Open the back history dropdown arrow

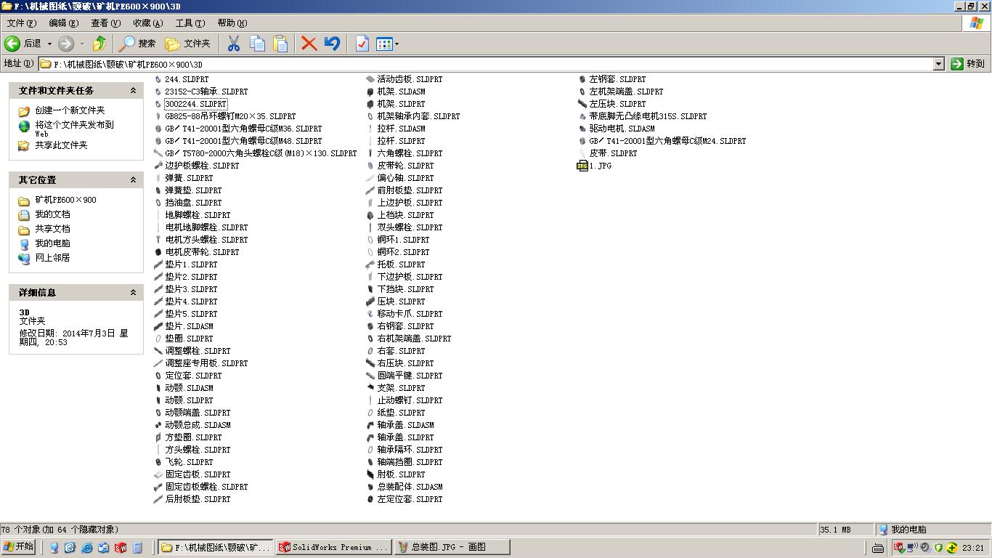coord(49,44)
